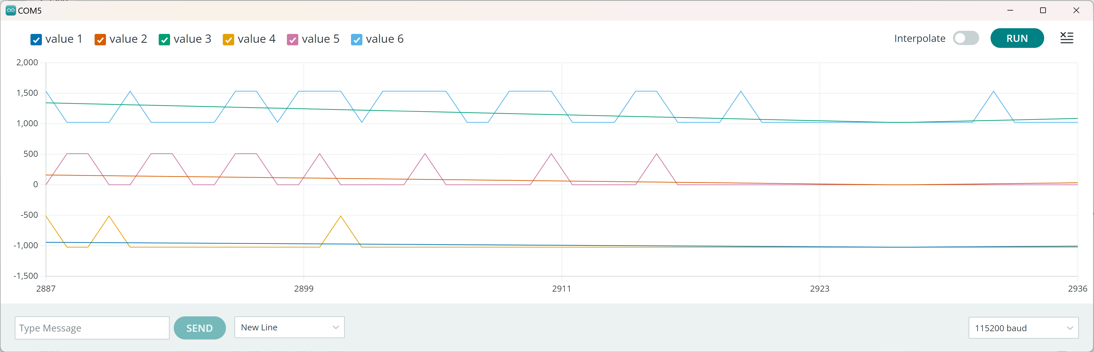Enable the Interpolate switch

tap(966, 38)
